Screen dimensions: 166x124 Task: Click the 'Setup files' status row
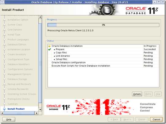point(103,59)
